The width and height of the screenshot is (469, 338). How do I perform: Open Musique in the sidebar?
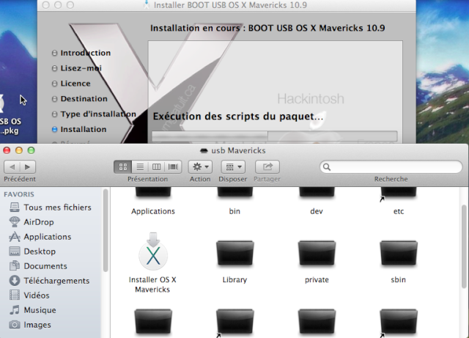tap(32, 310)
